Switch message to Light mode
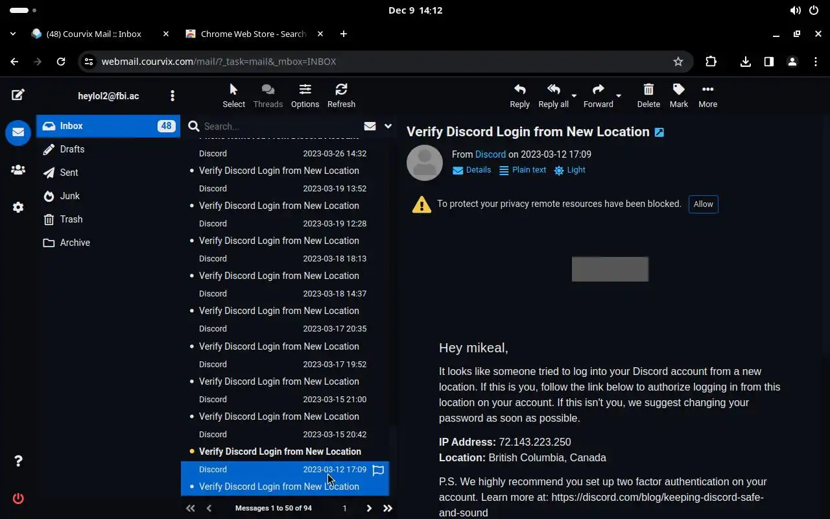The height and width of the screenshot is (519, 830). [x=569, y=170]
